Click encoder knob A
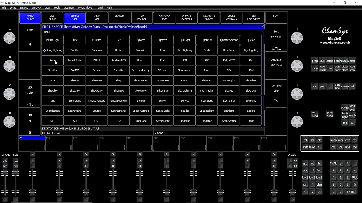The image size is (362, 203). click(x=9, y=38)
